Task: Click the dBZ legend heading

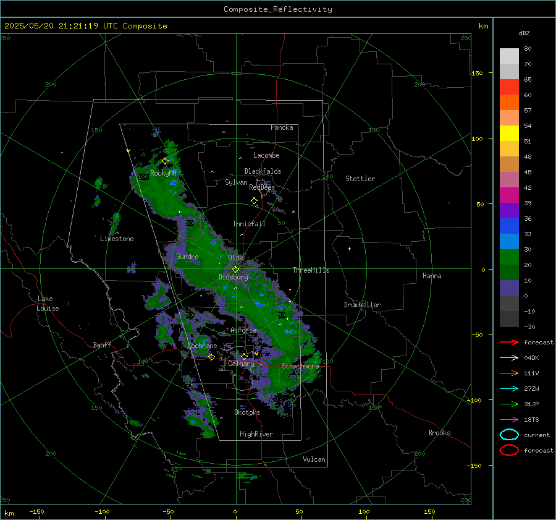Action: point(524,33)
